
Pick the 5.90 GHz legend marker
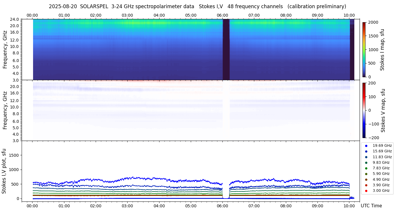(366, 174)
